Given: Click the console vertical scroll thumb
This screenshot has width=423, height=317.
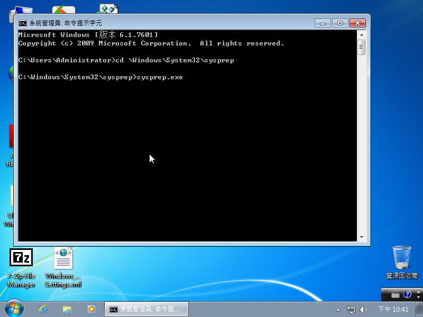Looking at the screenshot, I should [x=362, y=47].
